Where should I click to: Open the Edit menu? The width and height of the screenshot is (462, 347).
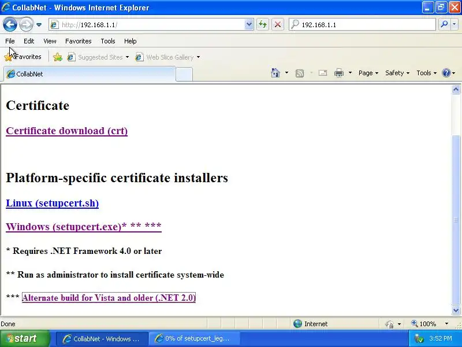29,41
